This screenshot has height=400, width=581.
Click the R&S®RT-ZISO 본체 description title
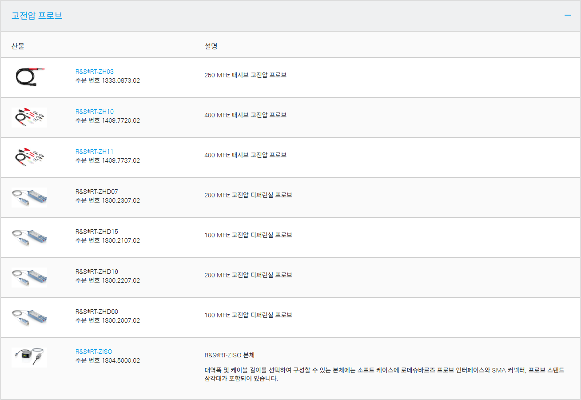(x=229, y=355)
